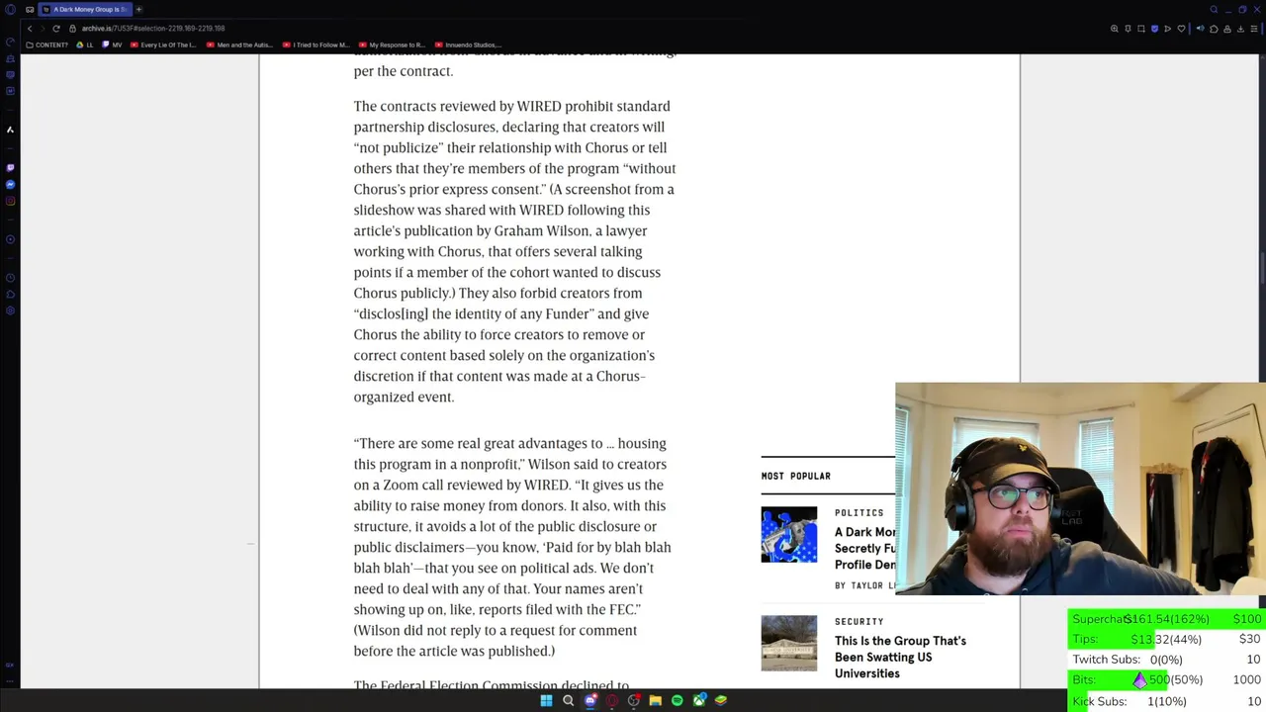Open the extensions cube icon
Viewport: 1266px width, 712px height.
tap(1215, 29)
